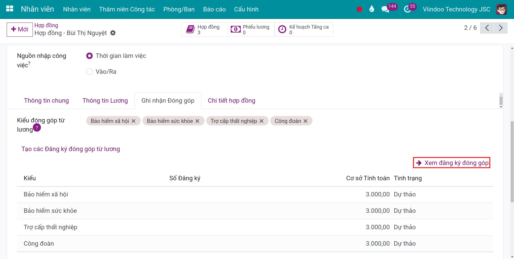Click the water droplet icon
The height and width of the screenshot is (259, 514).
tap(372, 9)
